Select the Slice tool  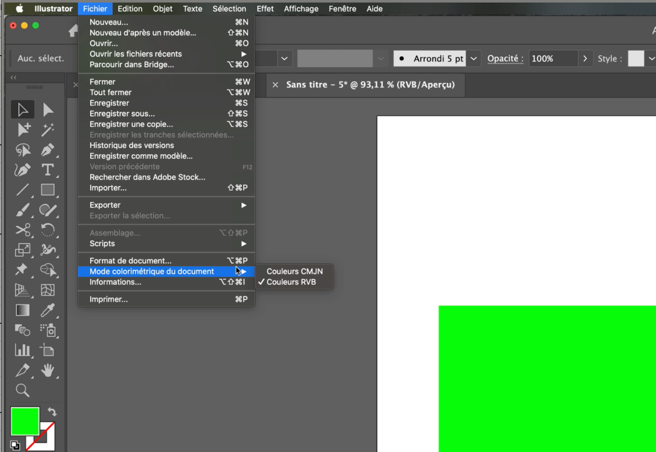click(x=22, y=370)
